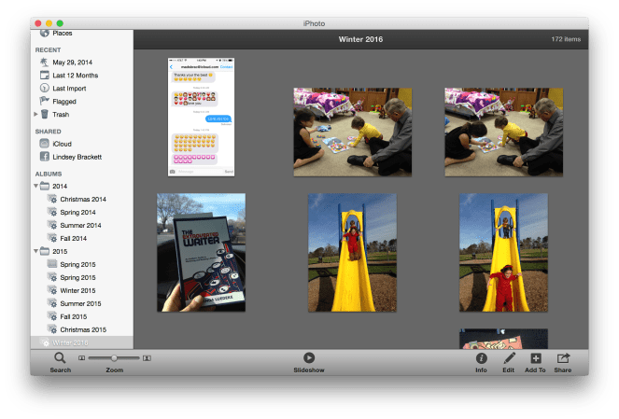Open the Info panel
Screen dimensions: 619x419
[x=481, y=358]
